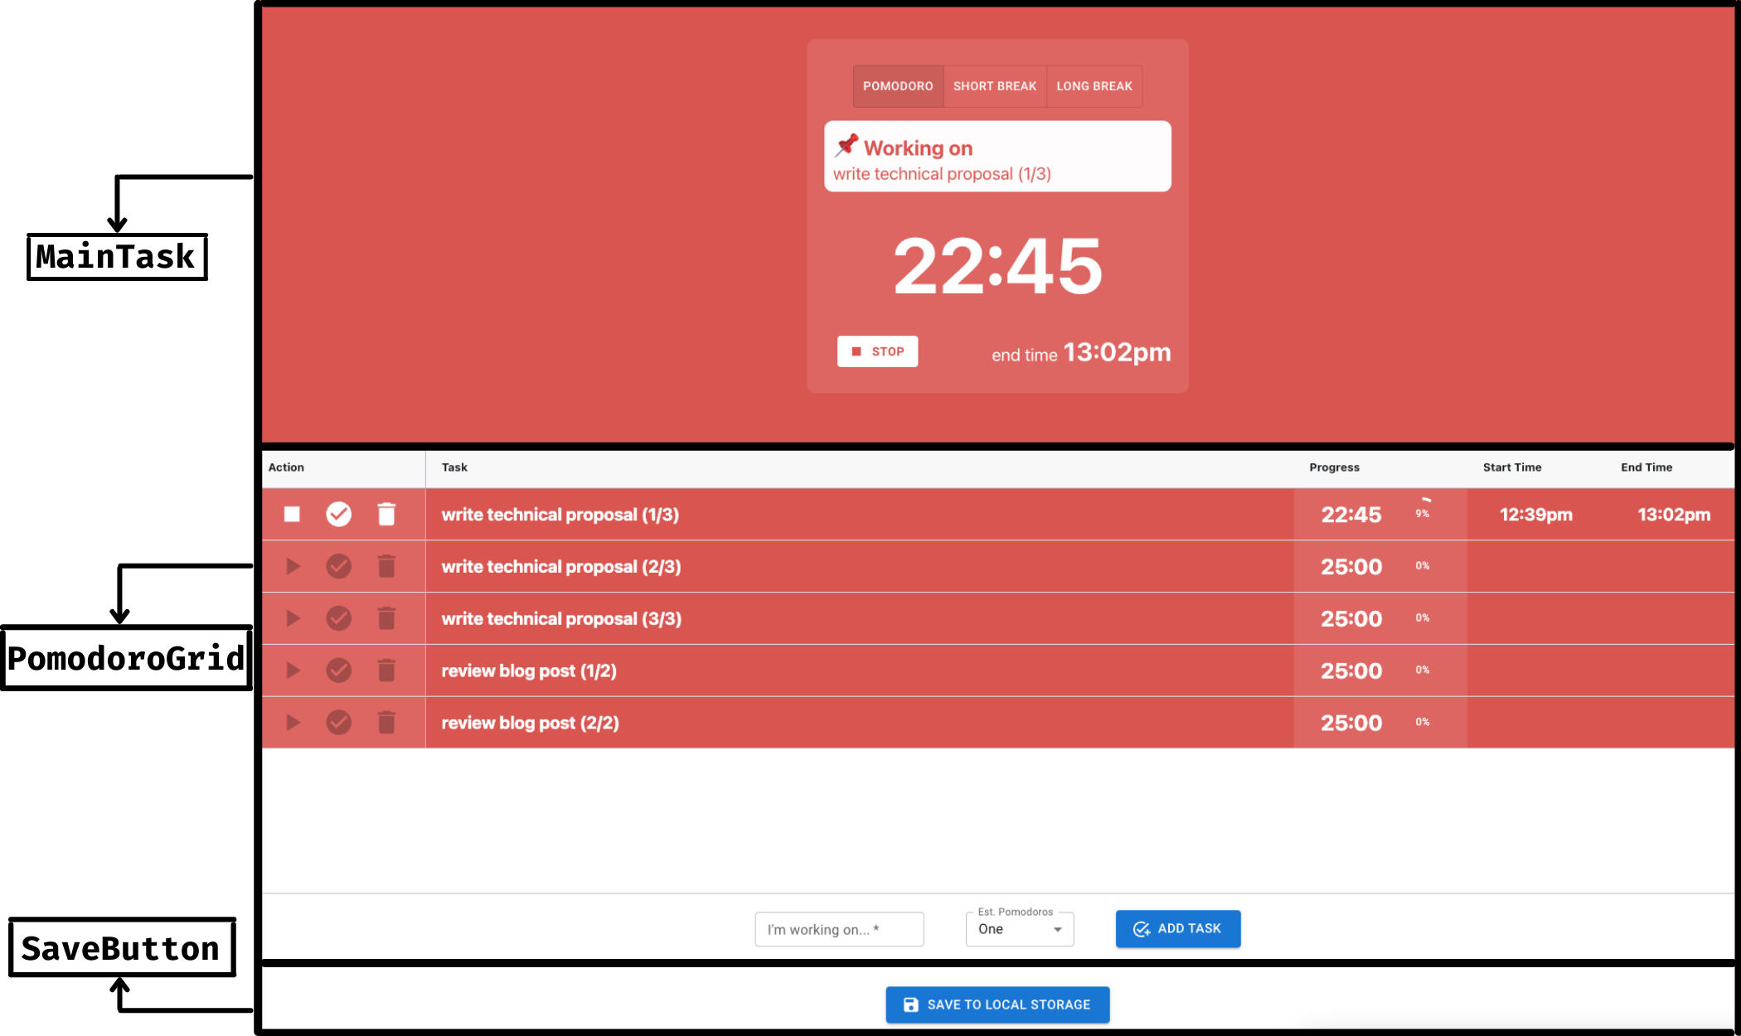The width and height of the screenshot is (1741, 1036).
Task: Focus the I'm working on input field
Action: (838, 929)
